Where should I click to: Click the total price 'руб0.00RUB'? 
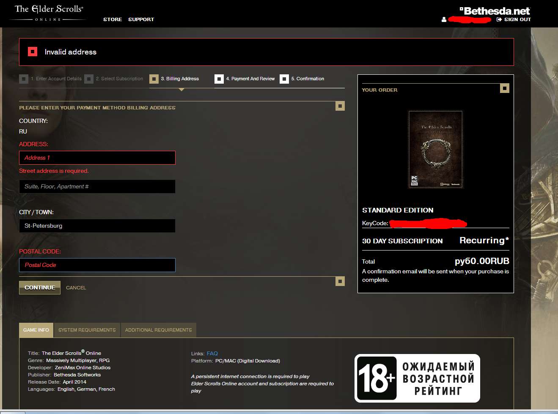pyautogui.click(x=482, y=261)
